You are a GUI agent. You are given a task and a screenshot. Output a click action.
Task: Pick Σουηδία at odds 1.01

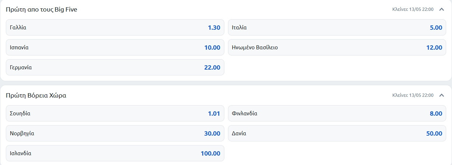click(115, 114)
